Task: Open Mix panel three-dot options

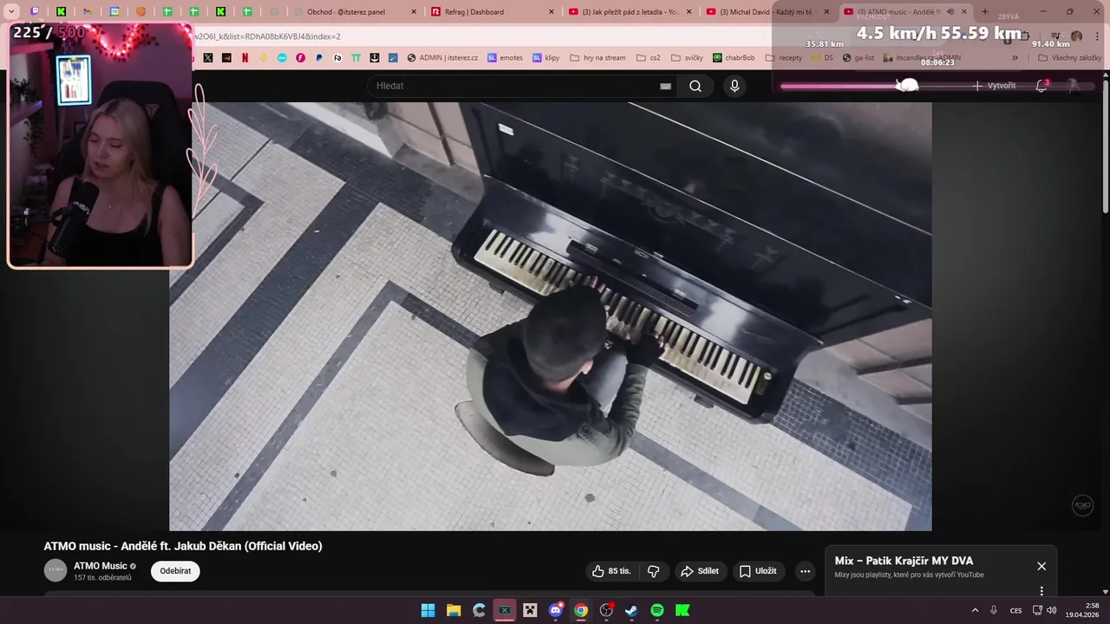Action: point(1041,591)
